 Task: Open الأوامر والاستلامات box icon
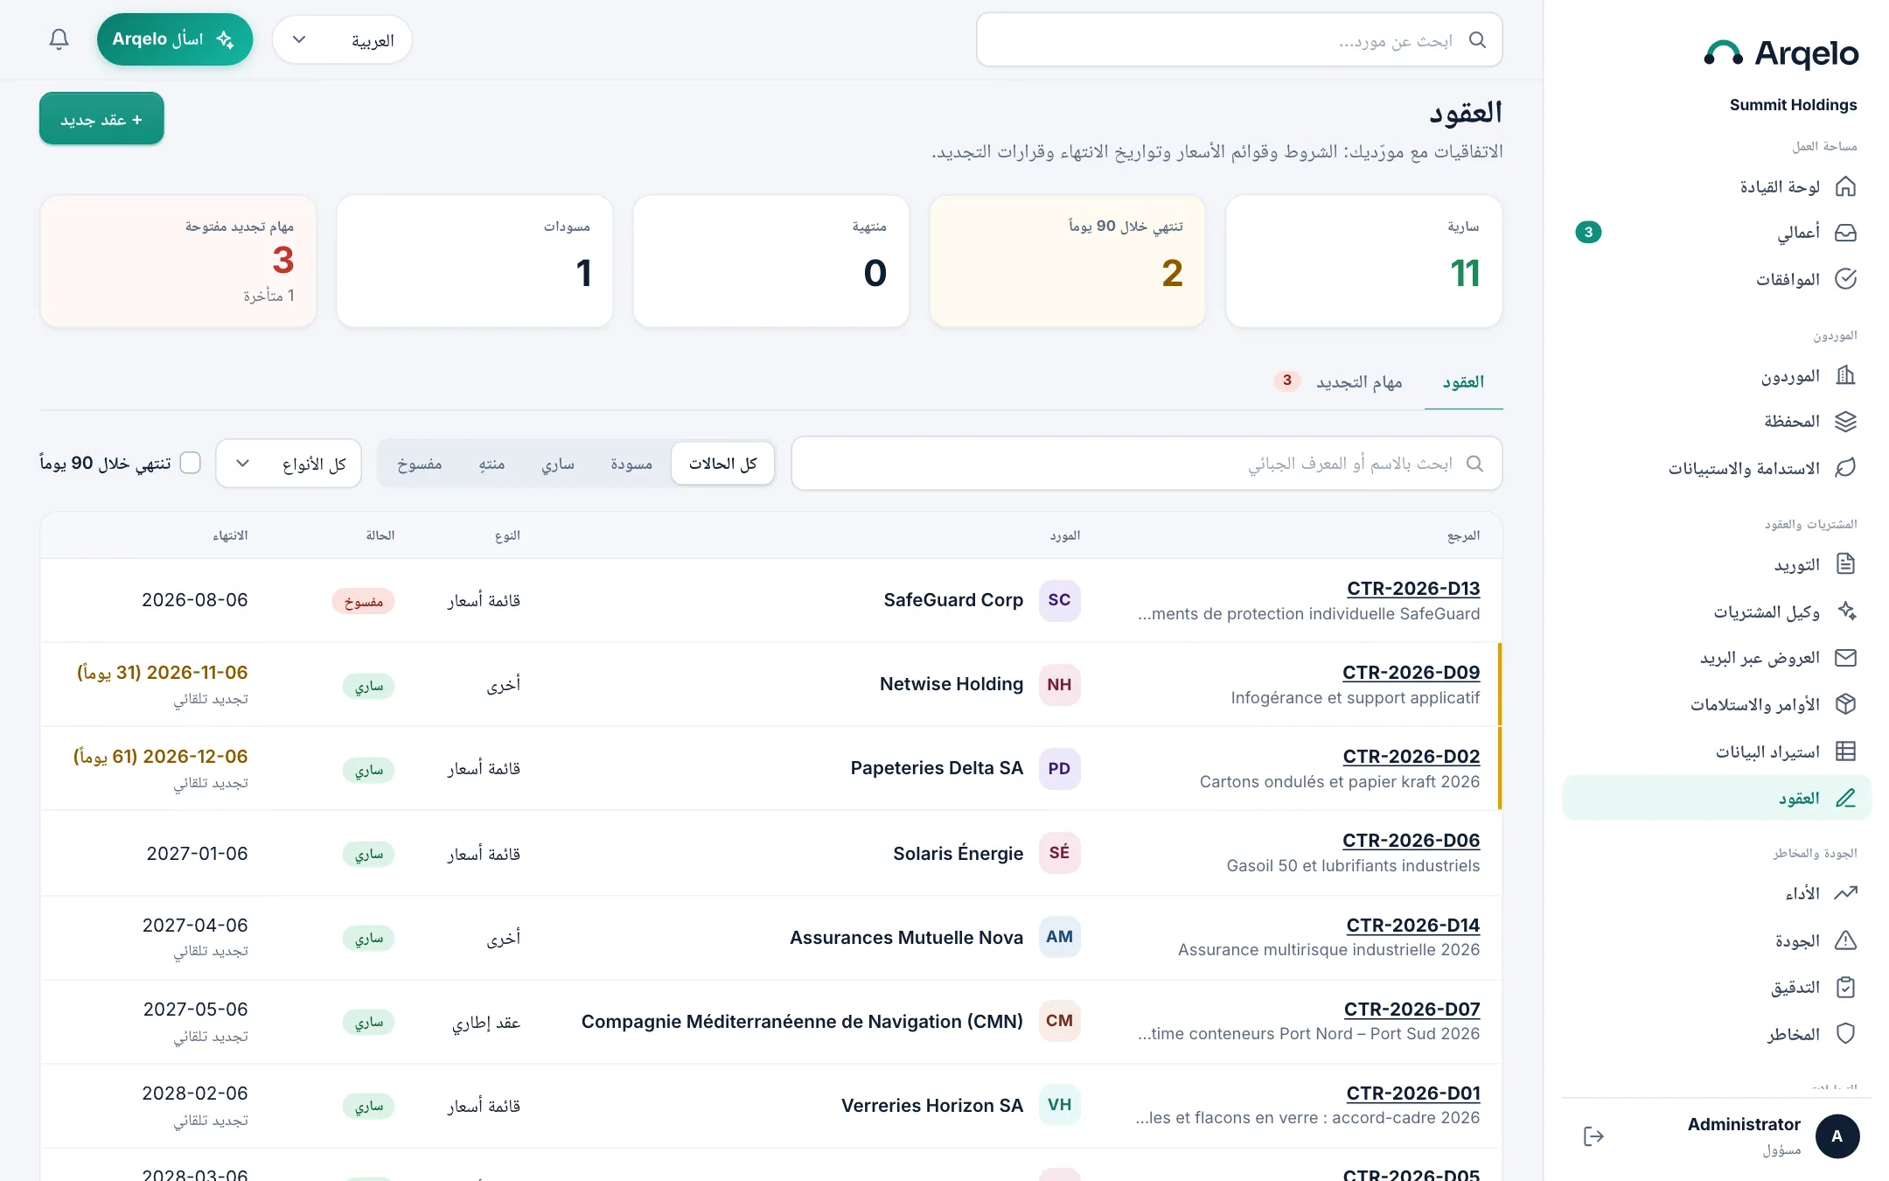(1845, 704)
